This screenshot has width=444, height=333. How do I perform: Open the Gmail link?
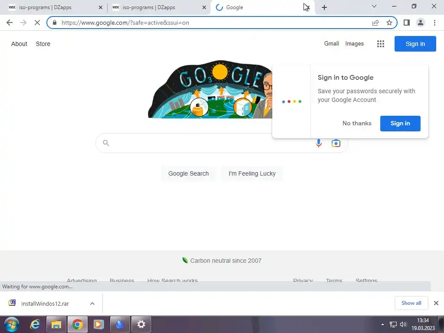pos(331,44)
